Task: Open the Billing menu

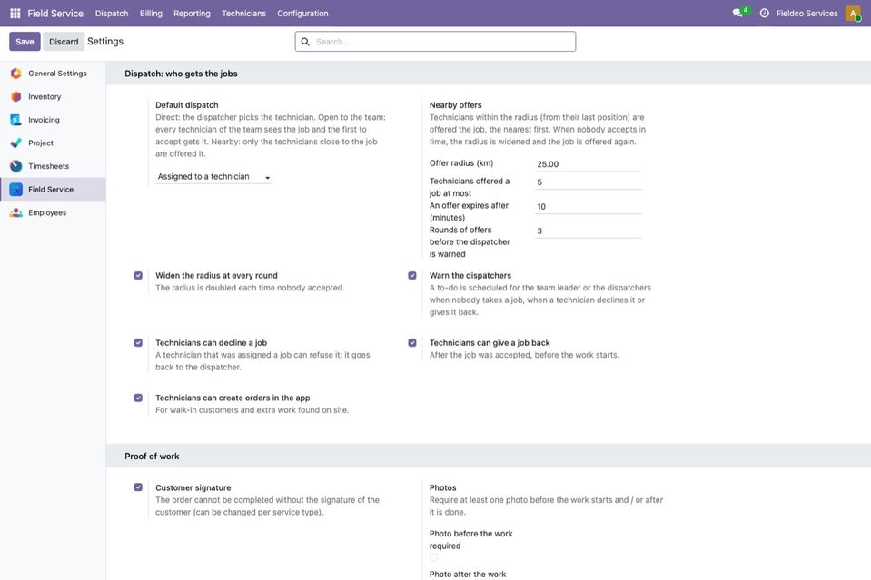Action: [151, 14]
